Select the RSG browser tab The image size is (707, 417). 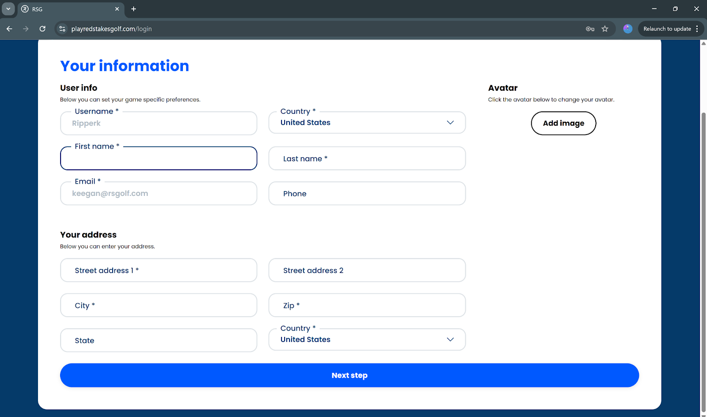pos(71,9)
